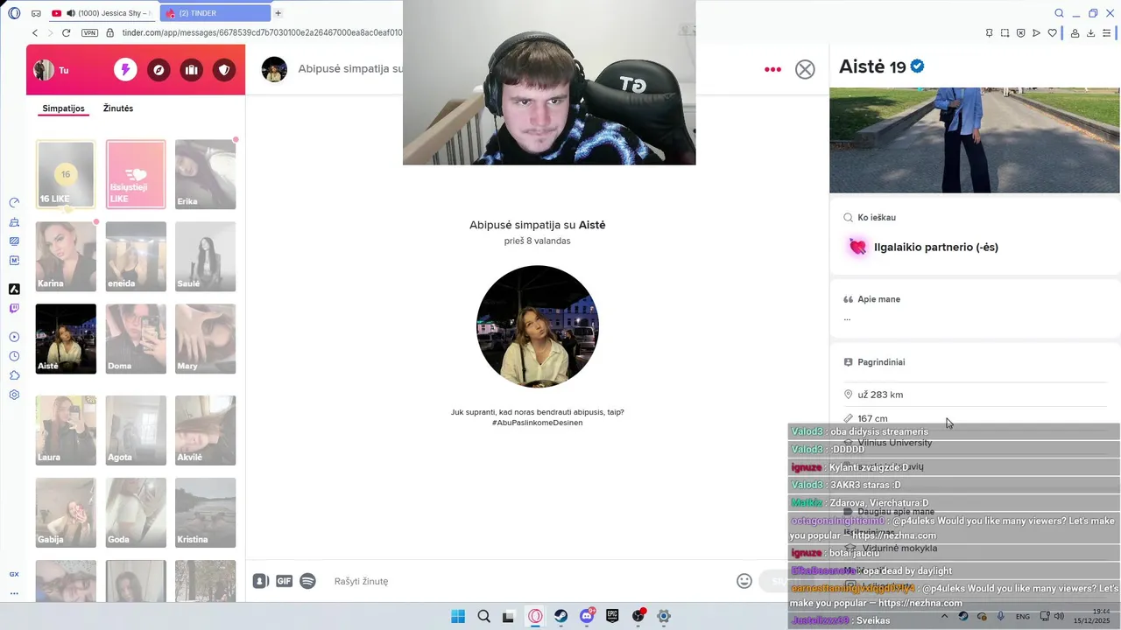The width and height of the screenshot is (1121, 630).
Task: Open Discord from the taskbar
Action: pyautogui.click(x=587, y=616)
